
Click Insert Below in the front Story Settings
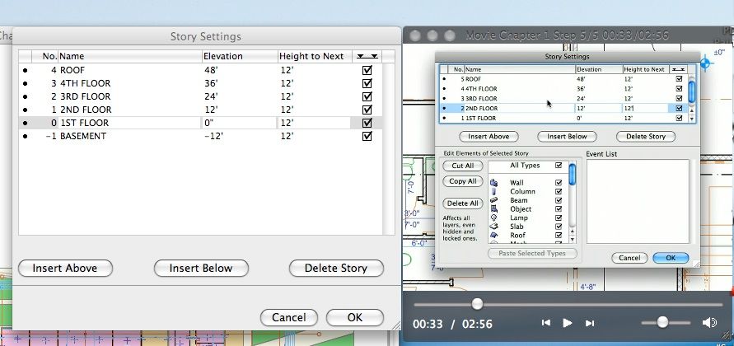[x=201, y=269]
